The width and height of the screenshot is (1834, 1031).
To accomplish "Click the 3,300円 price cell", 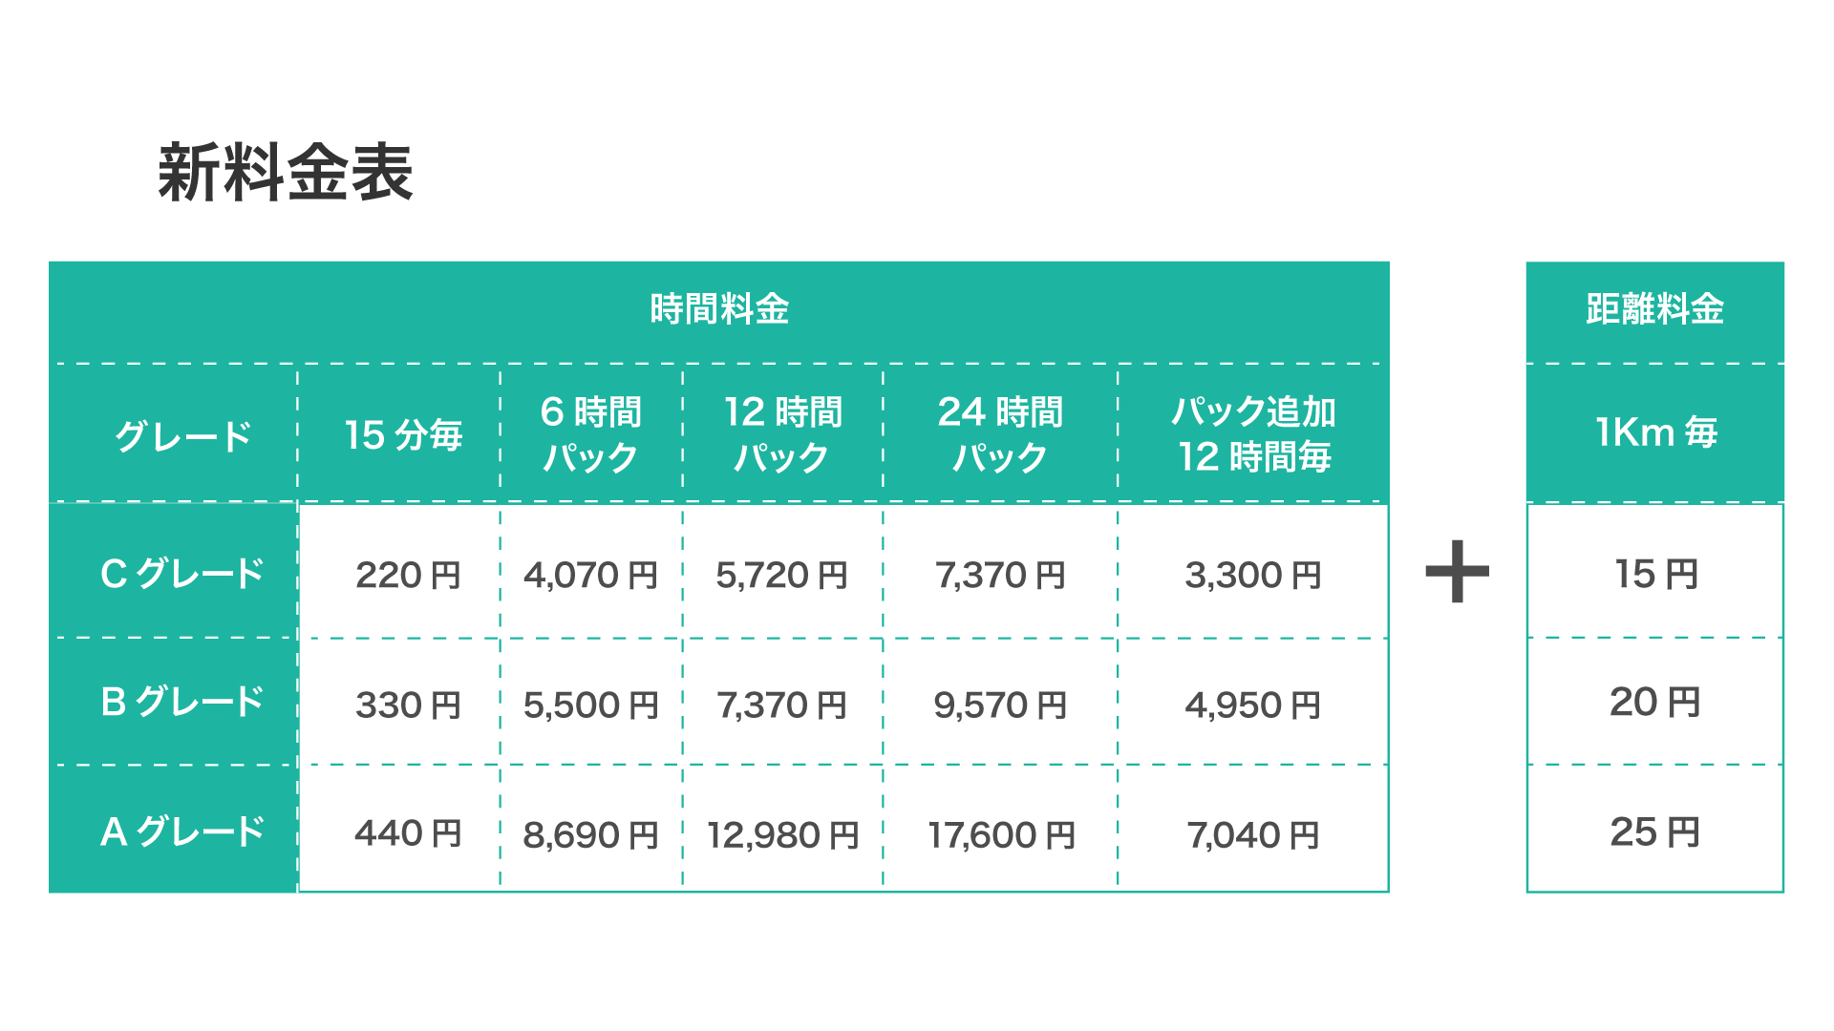I will [1253, 576].
